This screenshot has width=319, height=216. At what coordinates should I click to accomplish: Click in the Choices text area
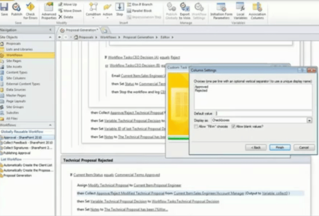253,97
